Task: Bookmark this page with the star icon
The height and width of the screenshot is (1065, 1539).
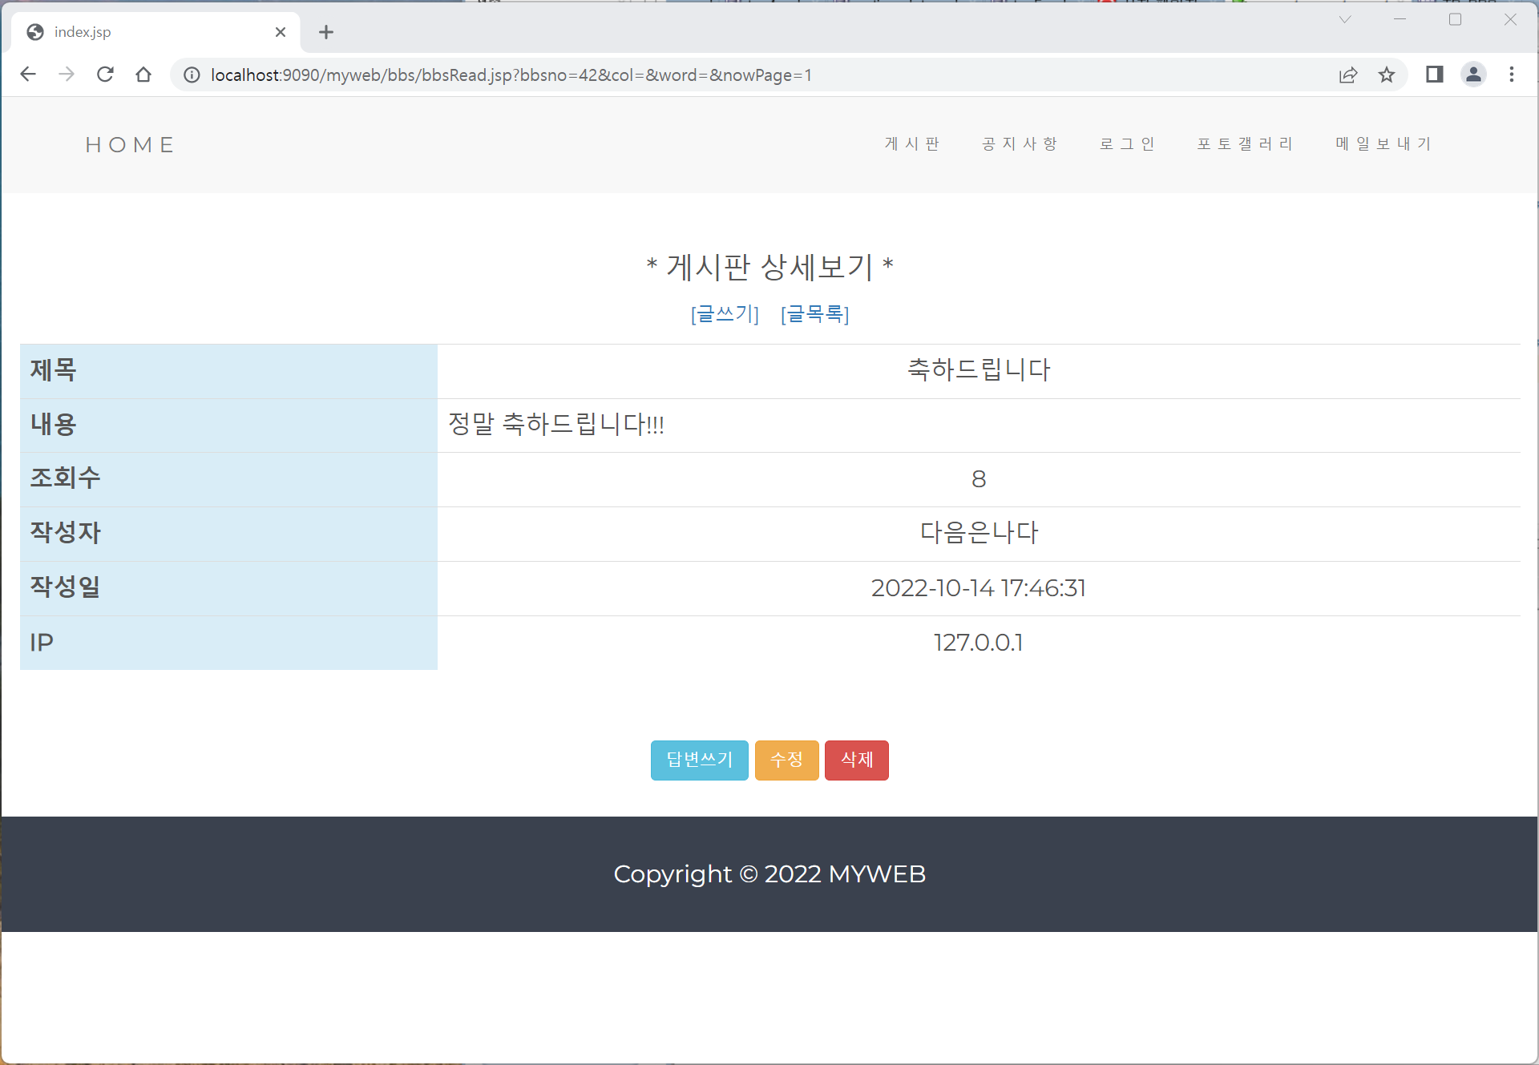Action: pos(1388,75)
